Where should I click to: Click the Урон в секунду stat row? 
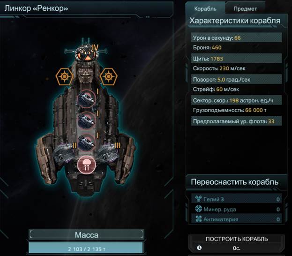coord(237,38)
